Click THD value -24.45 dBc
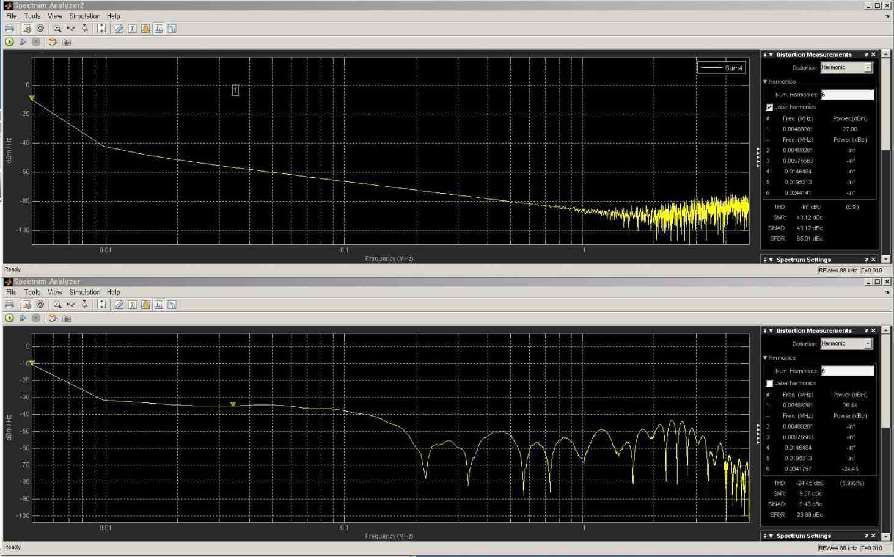Image resolution: width=894 pixels, height=557 pixels. [810, 483]
